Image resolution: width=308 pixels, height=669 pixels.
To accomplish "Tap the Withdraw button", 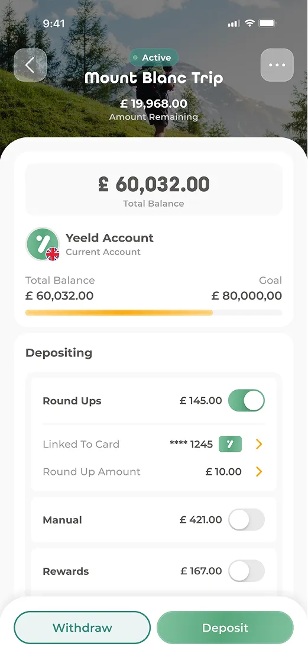I will (x=82, y=628).
